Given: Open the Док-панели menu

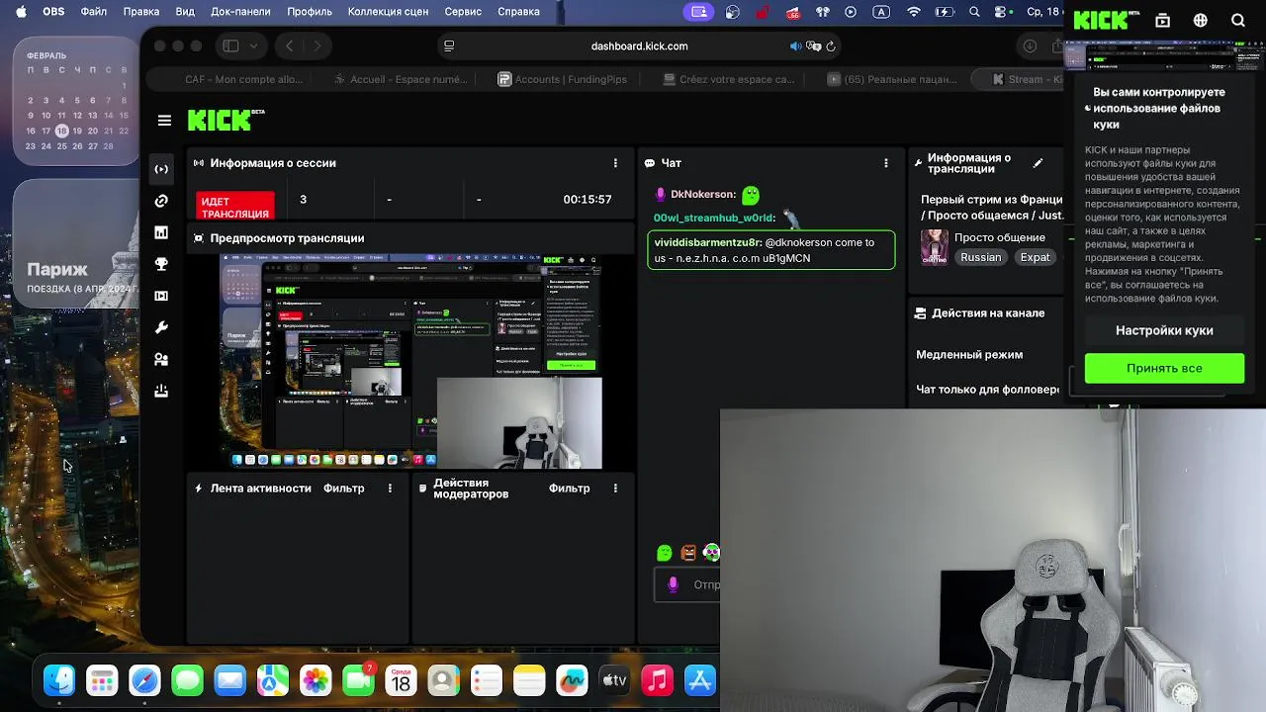Looking at the screenshot, I should (240, 12).
